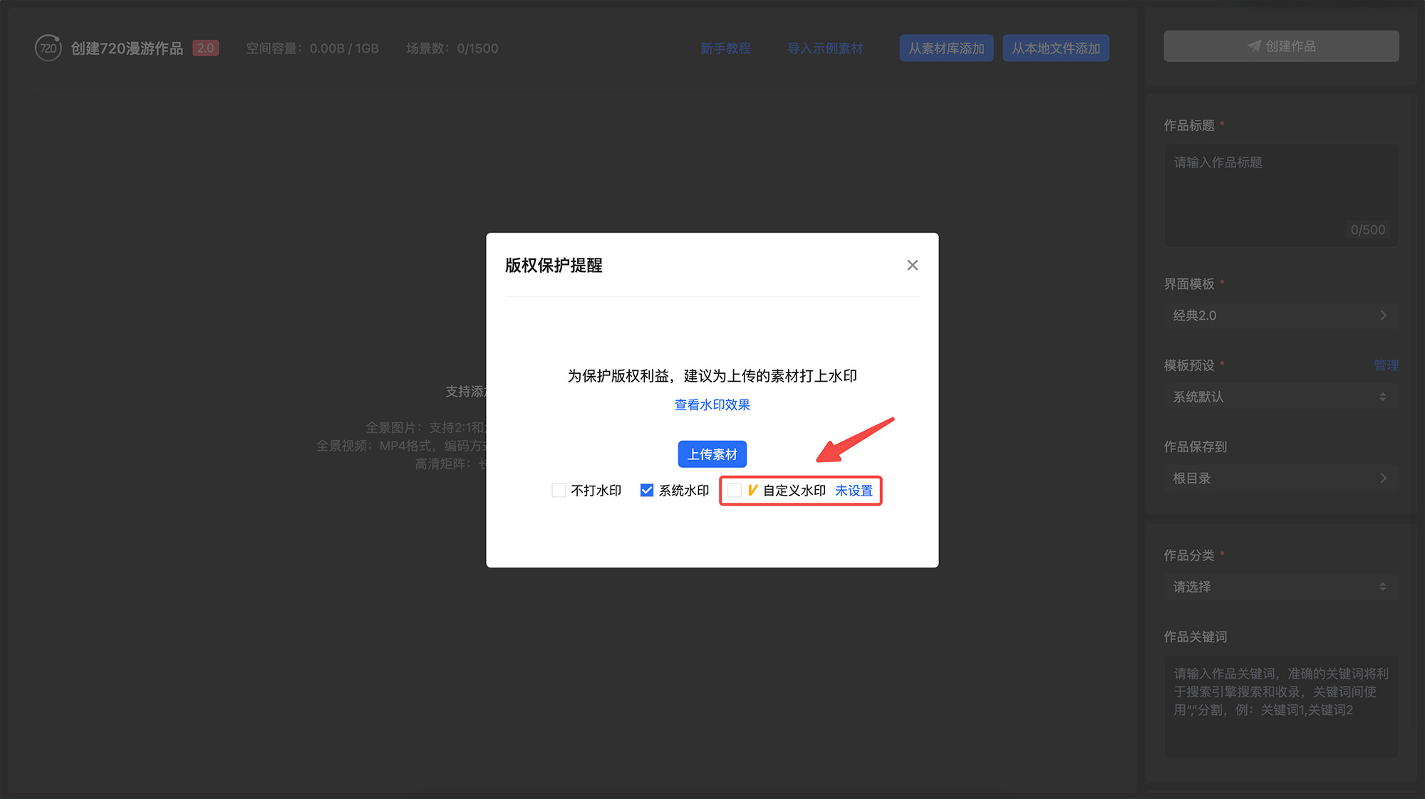Click 导入示例素材 in top bar
The width and height of the screenshot is (1425, 799).
824,48
